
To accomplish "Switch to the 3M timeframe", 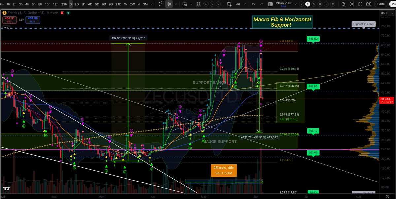I will tap(145, 4).
